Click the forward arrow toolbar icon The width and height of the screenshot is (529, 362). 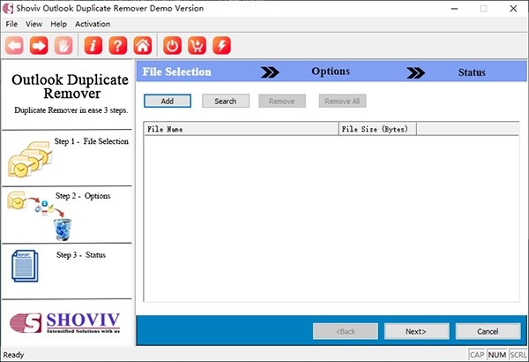pos(39,44)
